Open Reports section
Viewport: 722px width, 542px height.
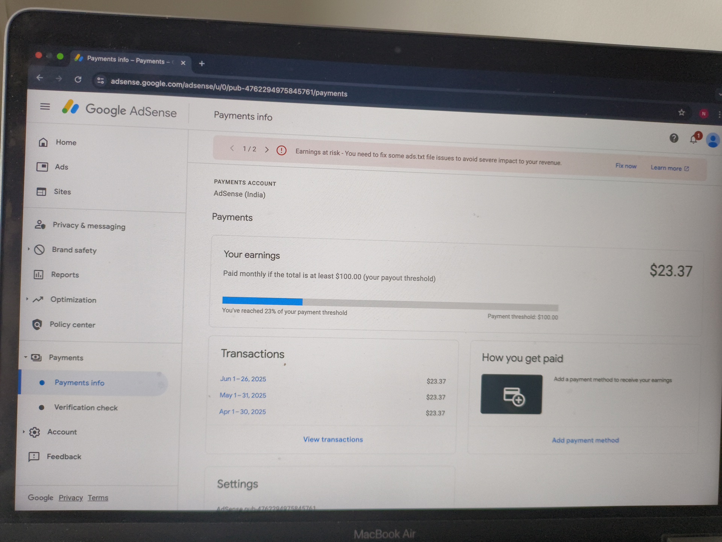coord(65,275)
